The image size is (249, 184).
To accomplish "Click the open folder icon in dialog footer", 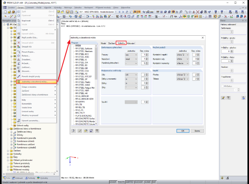I will pyautogui.click(x=86, y=131).
